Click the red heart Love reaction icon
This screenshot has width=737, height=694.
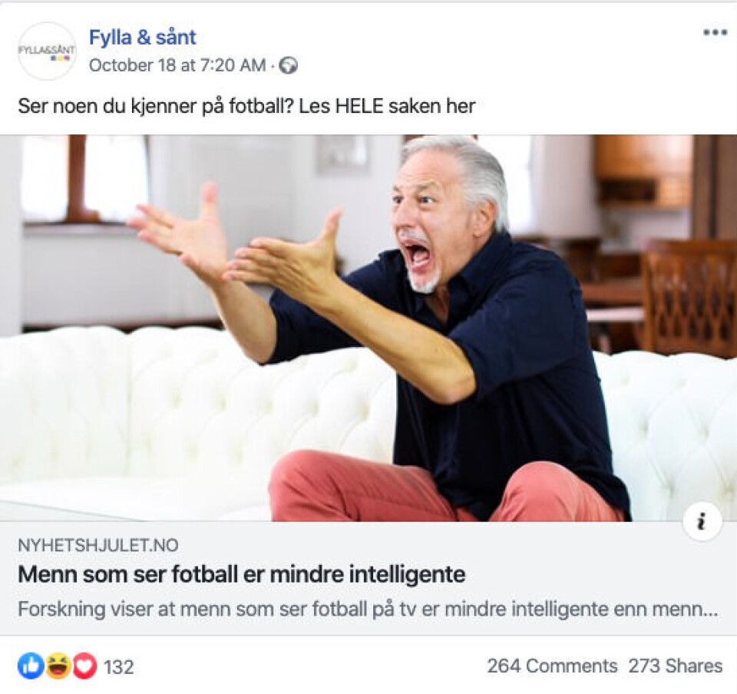(84, 666)
